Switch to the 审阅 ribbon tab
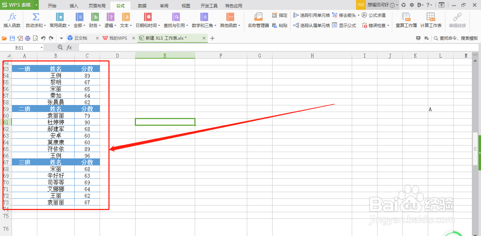Viewport: 481px width, 236px height. 164,6
